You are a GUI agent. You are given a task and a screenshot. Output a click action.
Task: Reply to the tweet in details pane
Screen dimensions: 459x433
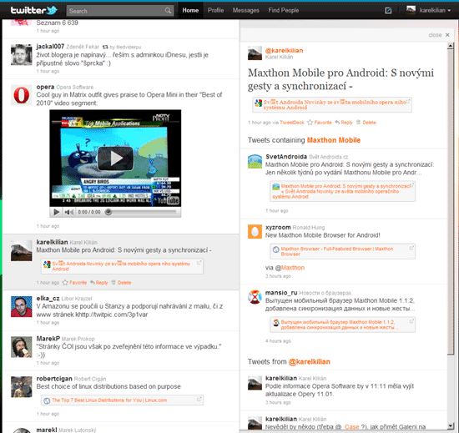tap(346, 123)
